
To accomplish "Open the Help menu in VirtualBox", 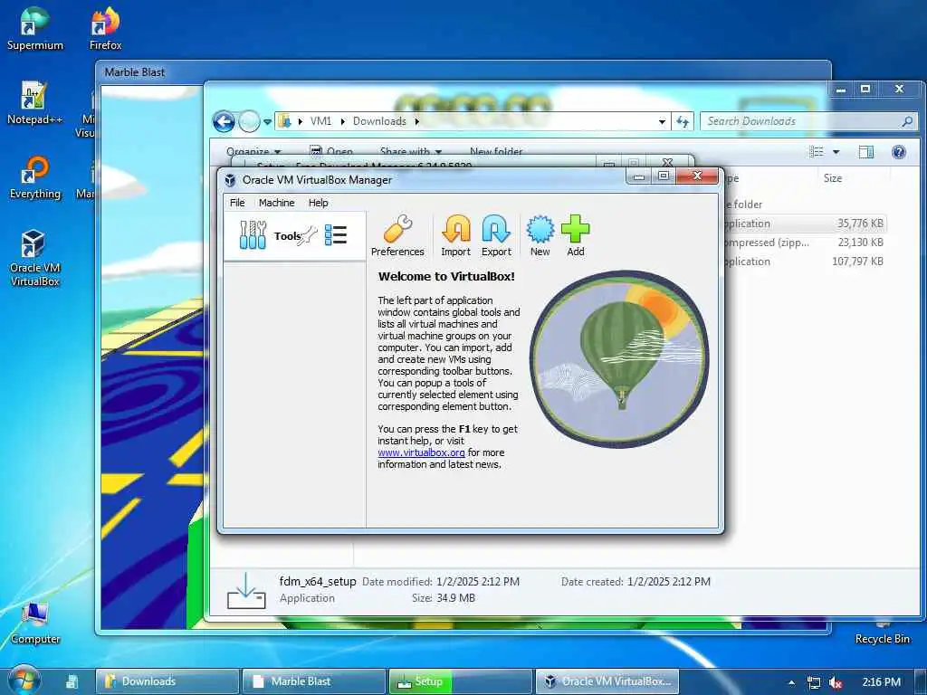I will coord(318,203).
